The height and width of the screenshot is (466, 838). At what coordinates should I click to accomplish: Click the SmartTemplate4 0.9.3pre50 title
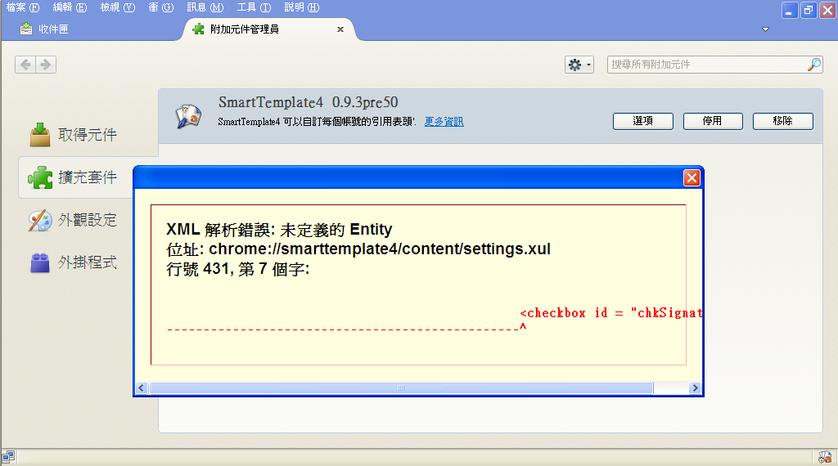coord(309,102)
